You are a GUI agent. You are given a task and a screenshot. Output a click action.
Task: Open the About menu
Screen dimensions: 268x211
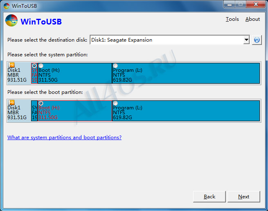[x=252, y=19]
